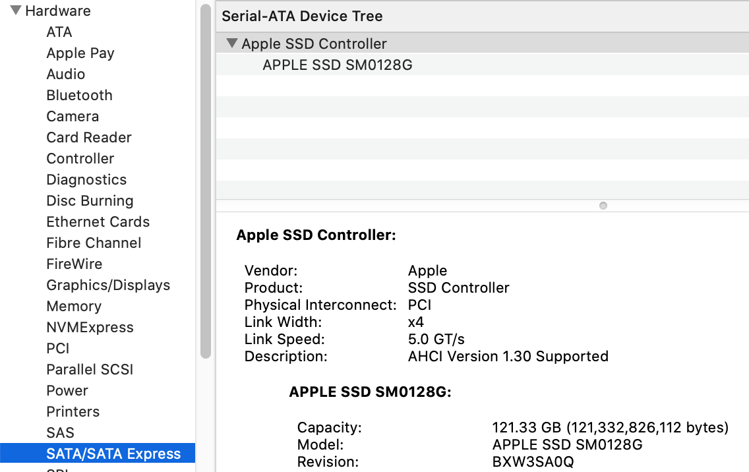Click the Serial-ATA Device Tree column header

click(483, 16)
